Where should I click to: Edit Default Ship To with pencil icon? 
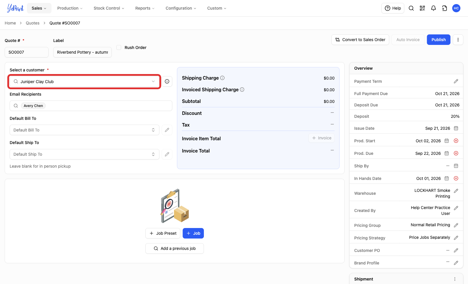pos(167,154)
